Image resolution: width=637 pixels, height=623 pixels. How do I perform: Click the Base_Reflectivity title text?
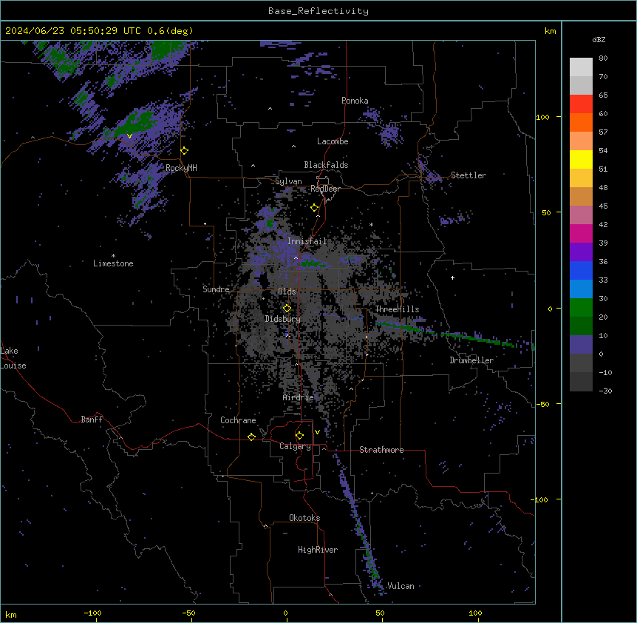pyautogui.click(x=318, y=11)
